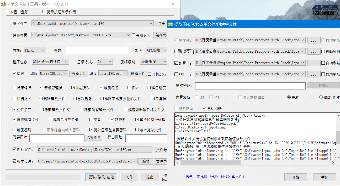This screenshot has height=186, width=340.
Task: Click the browse "..." button next to SFX
Action: pos(314,74)
